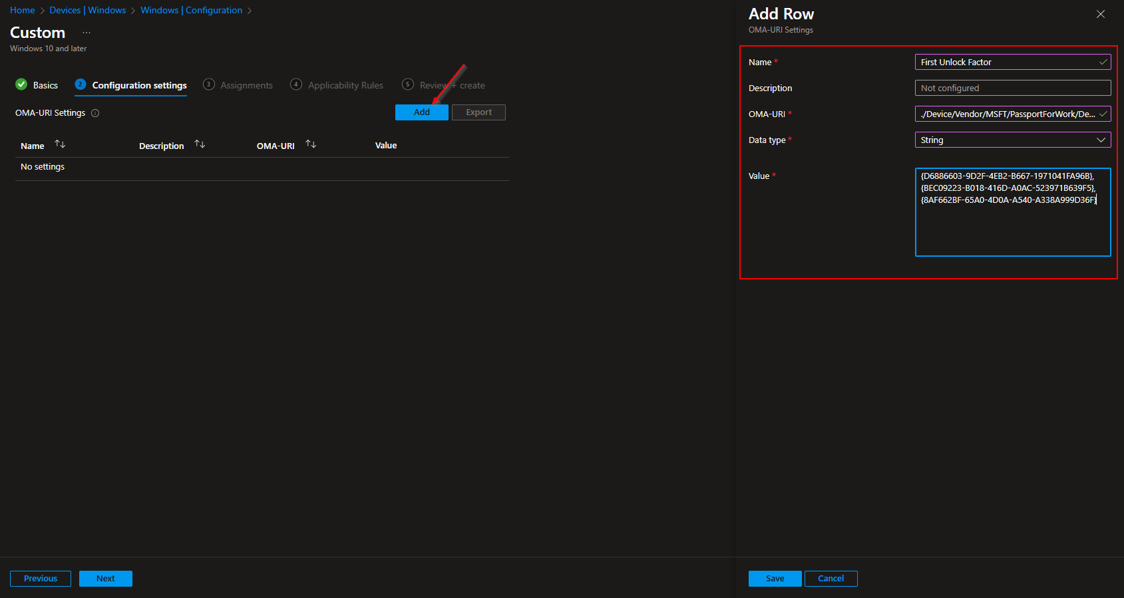Screen dimensions: 1124x598
Task: Save the new OMA-URI row
Action: [775, 579]
